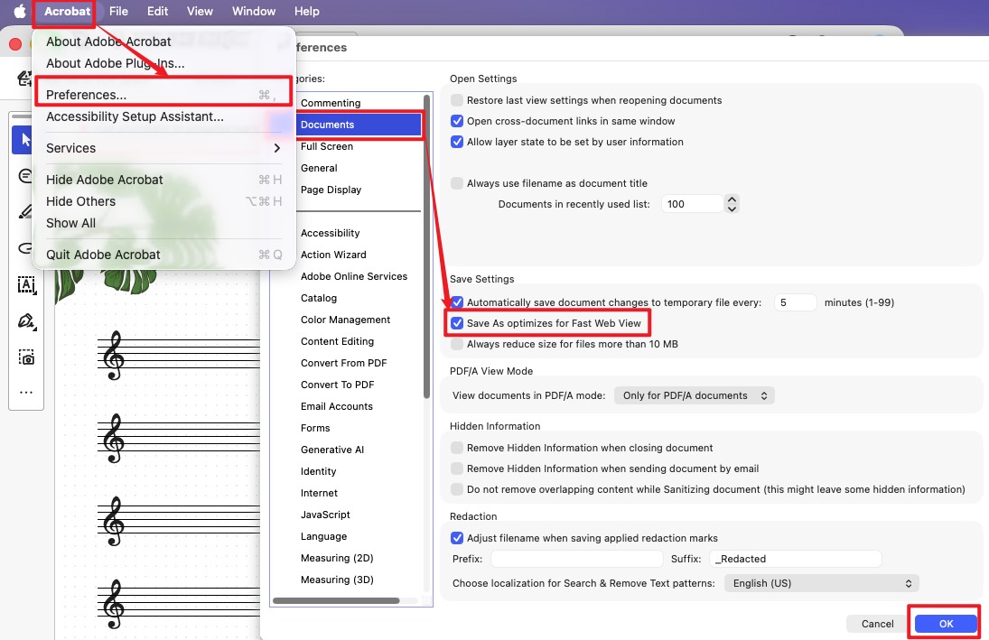Screen dimensions: 989x640
Task: Open the Help menu
Action: (x=306, y=12)
